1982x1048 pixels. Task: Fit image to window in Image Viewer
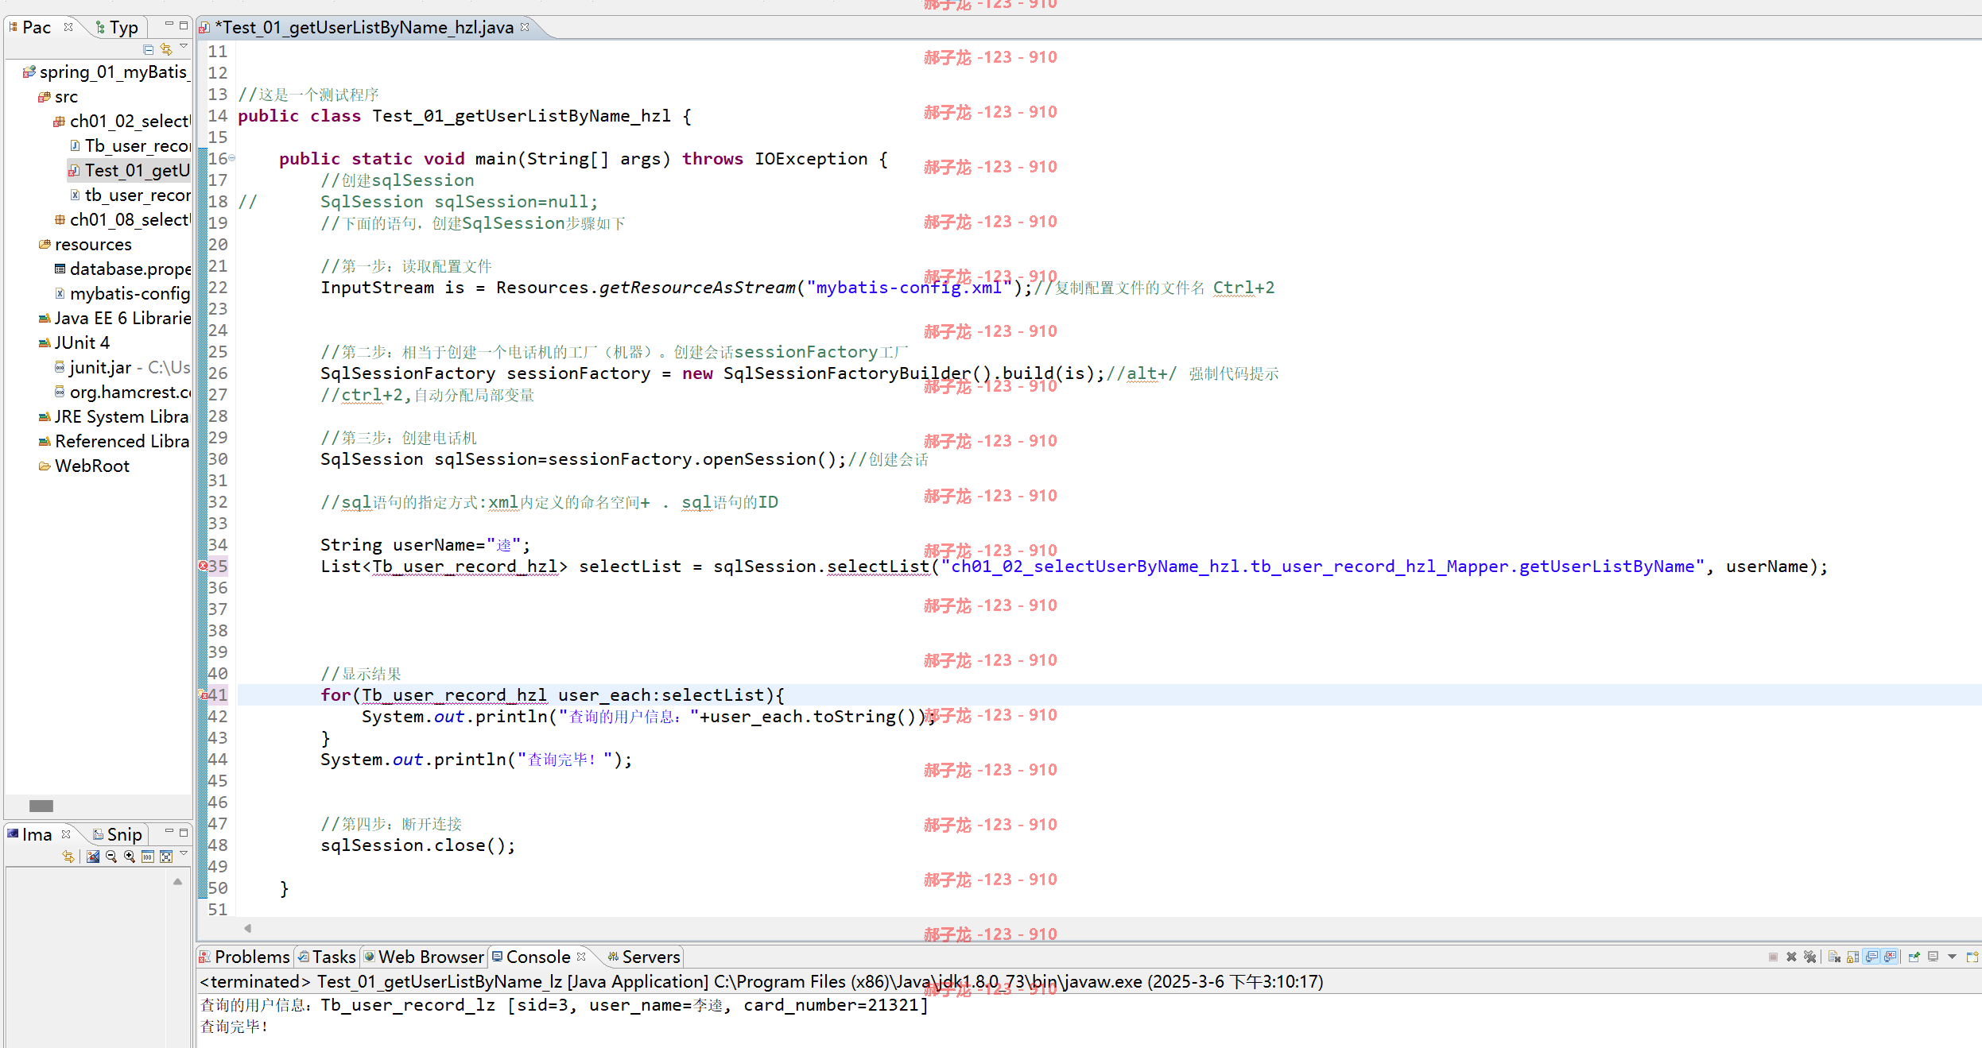tap(166, 857)
